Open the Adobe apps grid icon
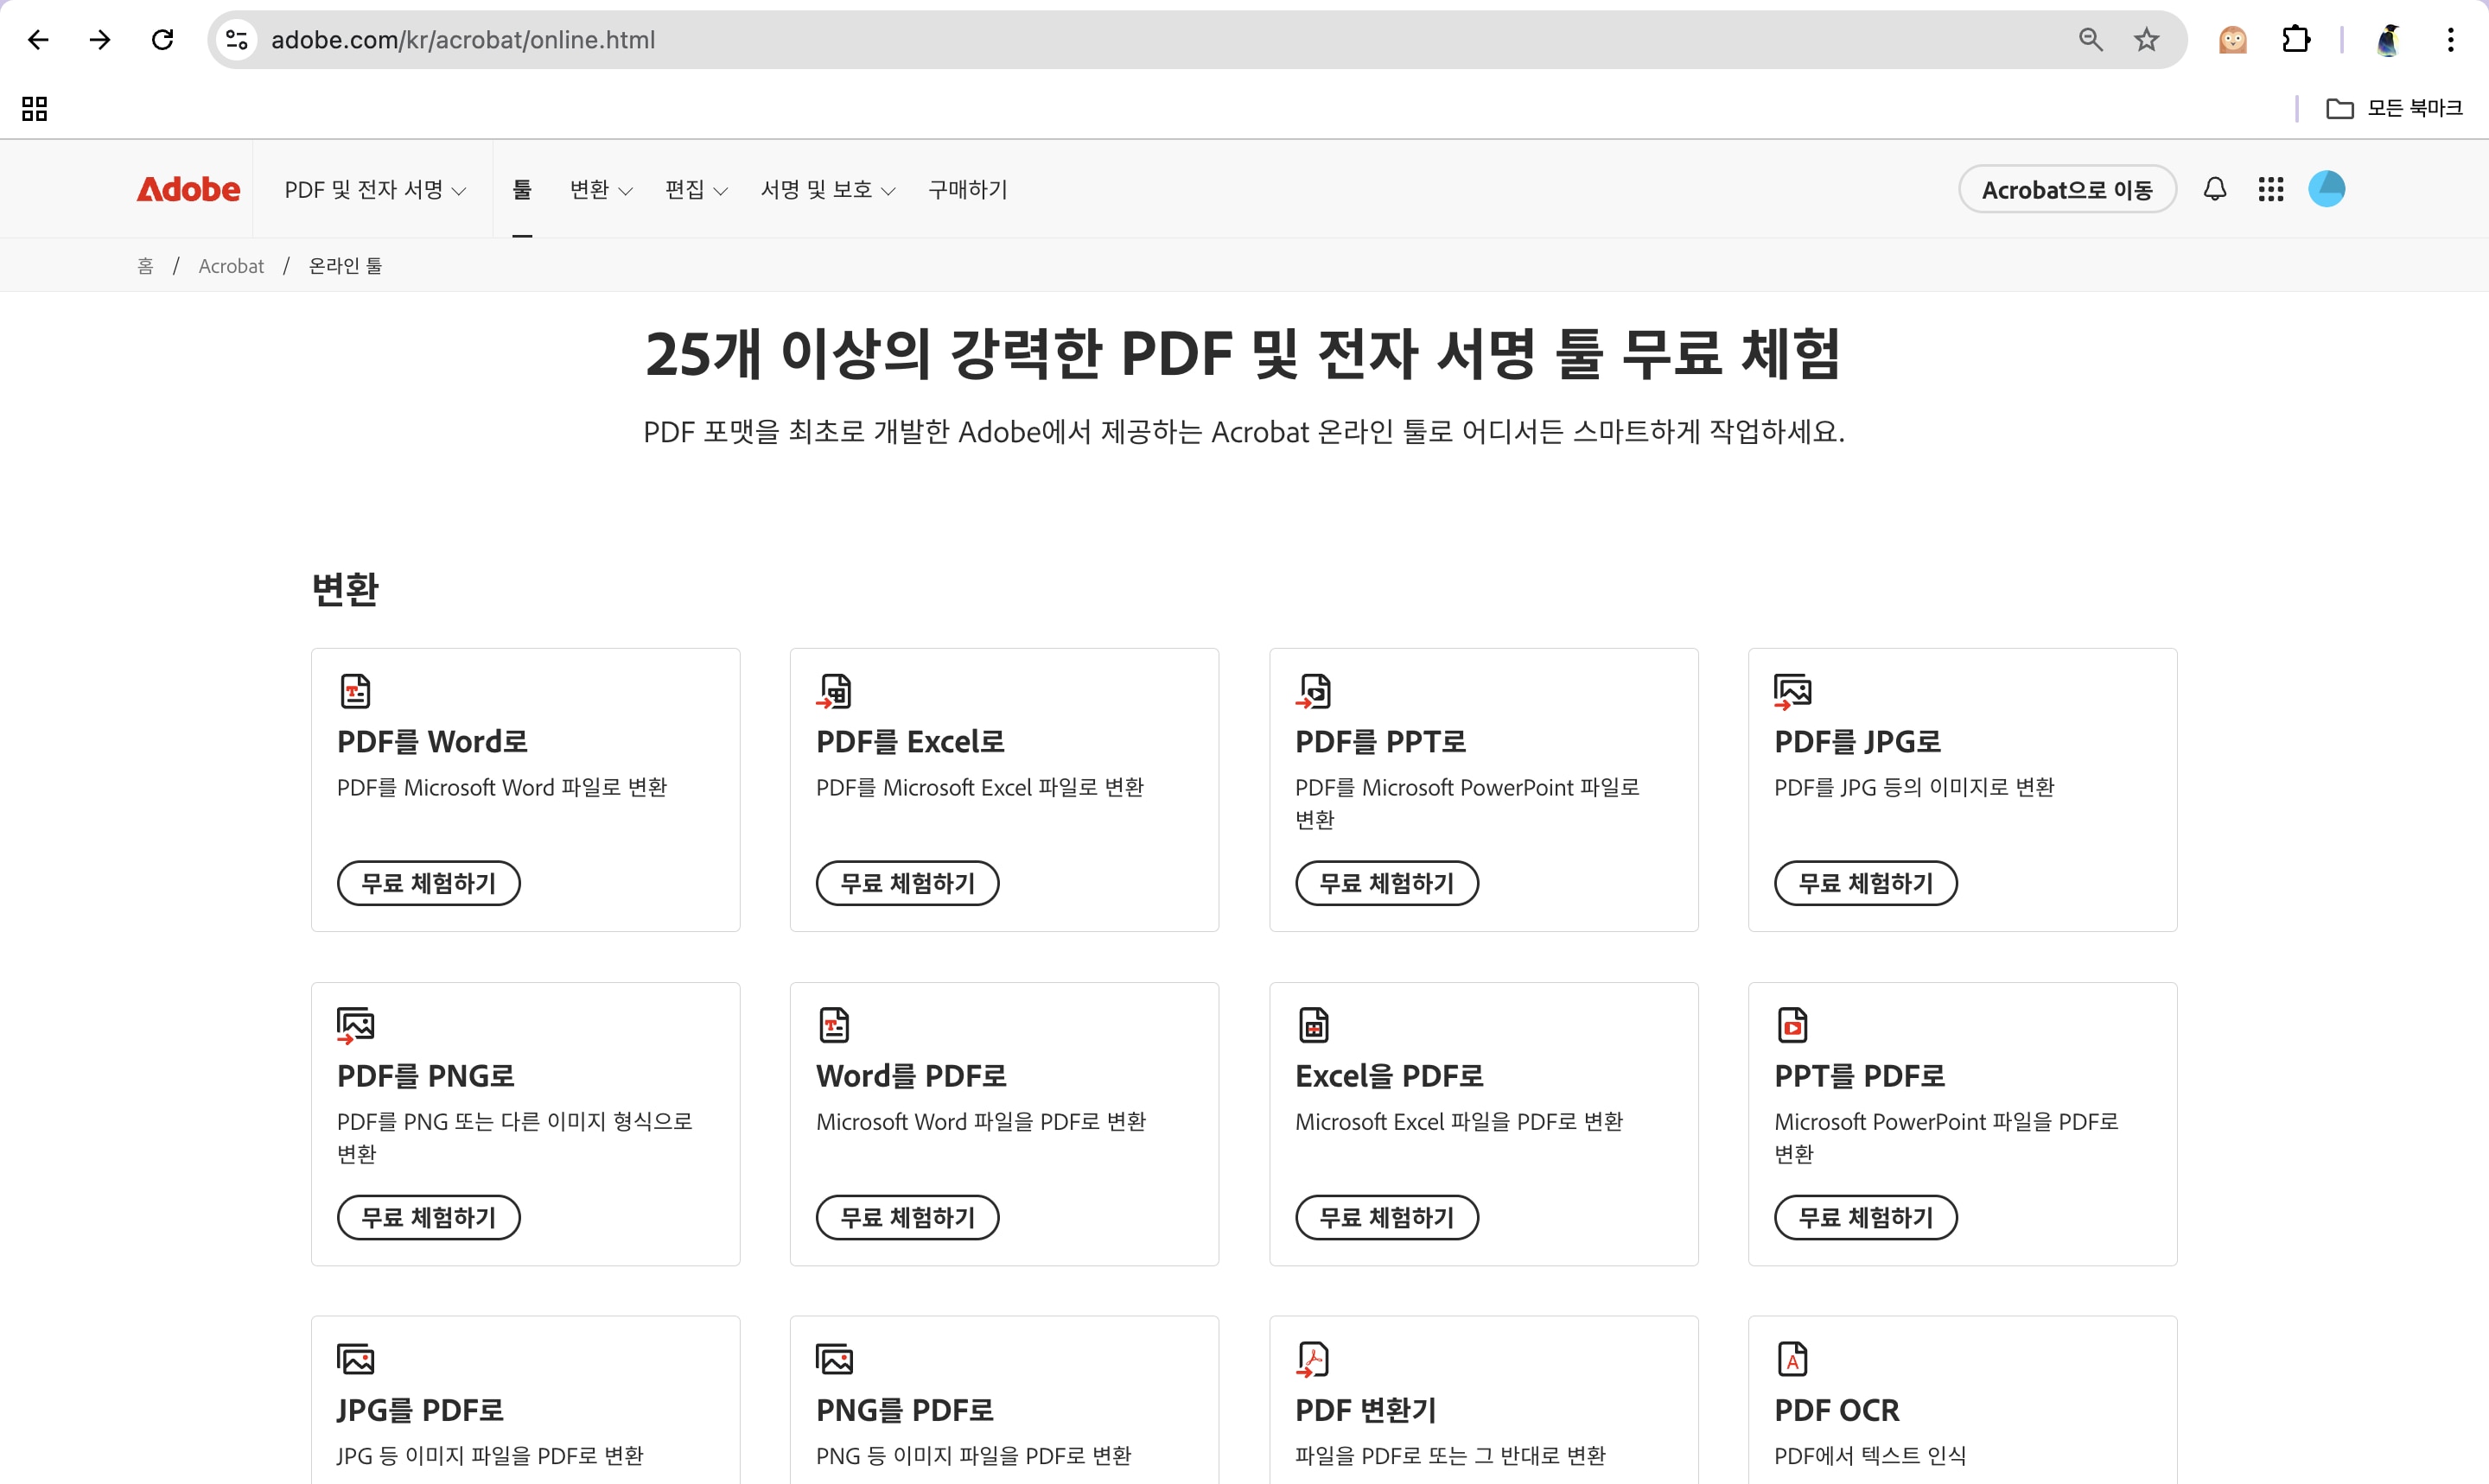The height and width of the screenshot is (1484, 2489). [x=2269, y=189]
